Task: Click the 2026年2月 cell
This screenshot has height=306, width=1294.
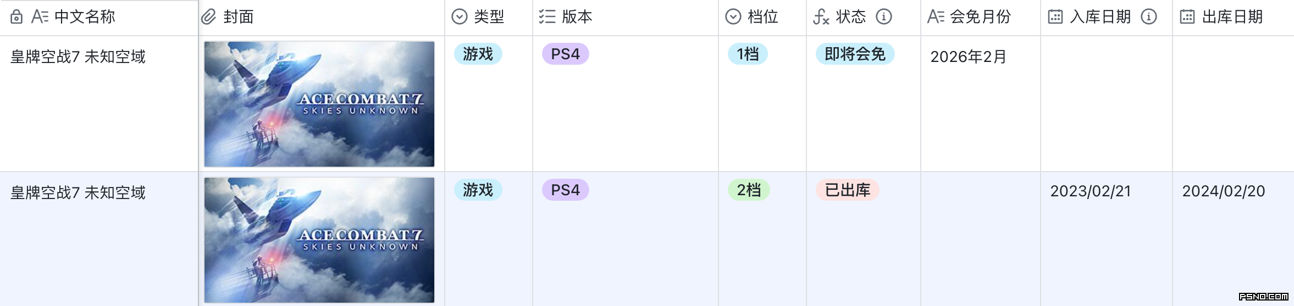Action: (x=968, y=56)
